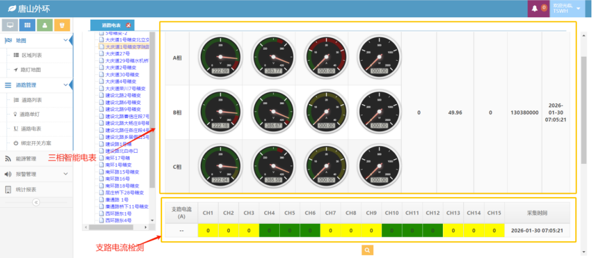Viewport: 592px width, 258px height.
Task: Open 区域列表 in the sidebar
Action: (x=31, y=56)
